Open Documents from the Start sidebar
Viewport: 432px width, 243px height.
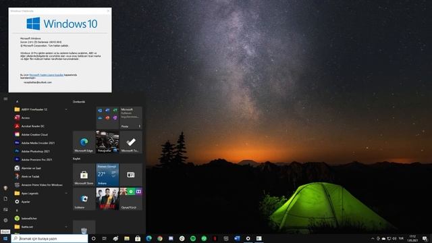click(x=5, y=198)
